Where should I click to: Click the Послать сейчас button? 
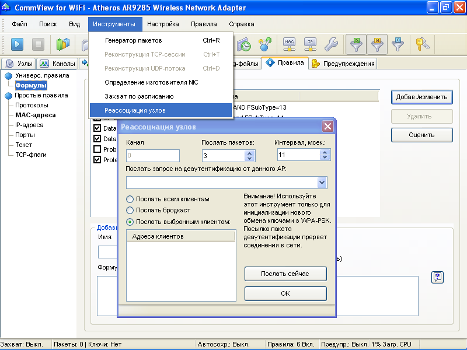pos(285,274)
